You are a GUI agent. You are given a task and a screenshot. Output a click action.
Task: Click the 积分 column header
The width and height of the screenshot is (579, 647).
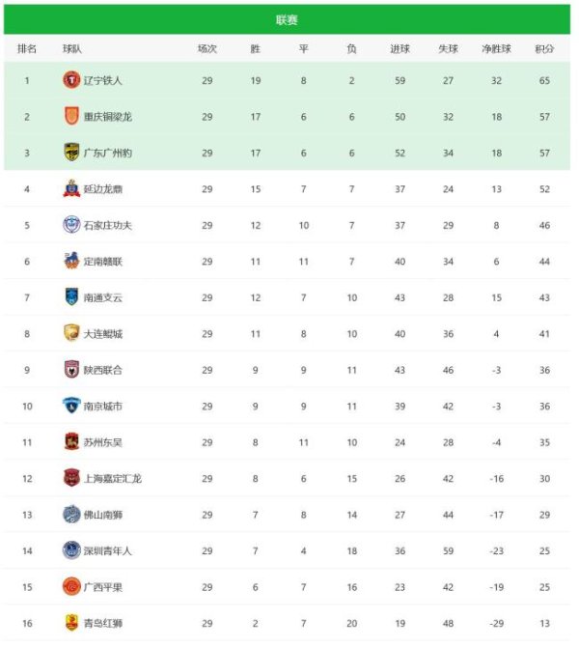point(544,48)
